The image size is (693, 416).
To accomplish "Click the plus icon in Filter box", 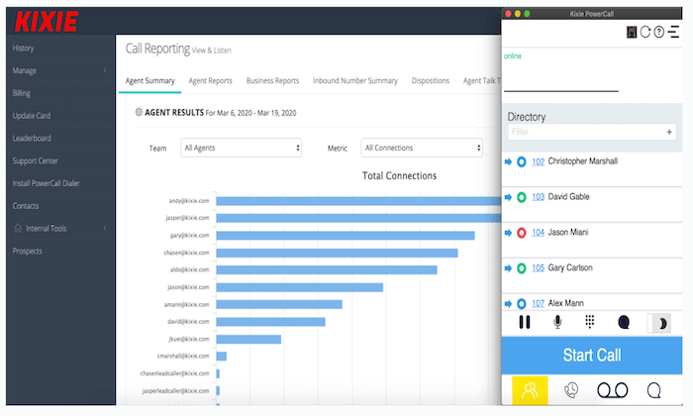I will tap(669, 132).
